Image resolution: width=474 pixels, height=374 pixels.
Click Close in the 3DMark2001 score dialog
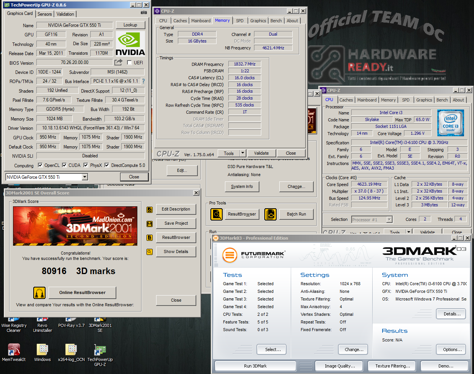[x=176, y=301]
